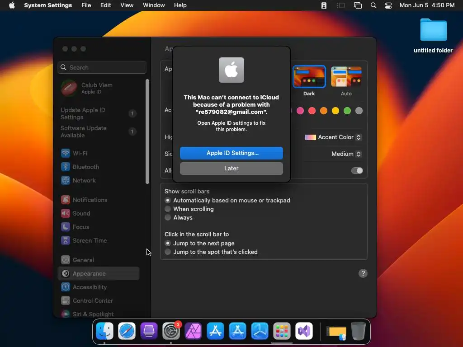
Task: Open the Edit menu
Action: [105, 5]
